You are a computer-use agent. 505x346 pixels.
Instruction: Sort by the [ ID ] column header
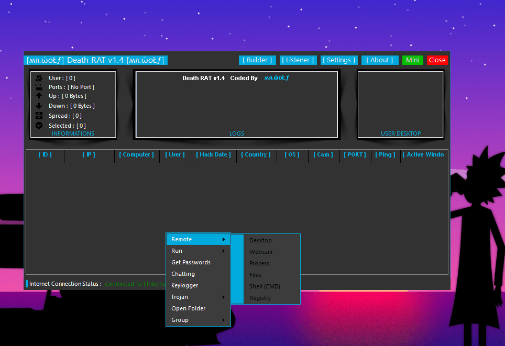click(x=45, y=155)
